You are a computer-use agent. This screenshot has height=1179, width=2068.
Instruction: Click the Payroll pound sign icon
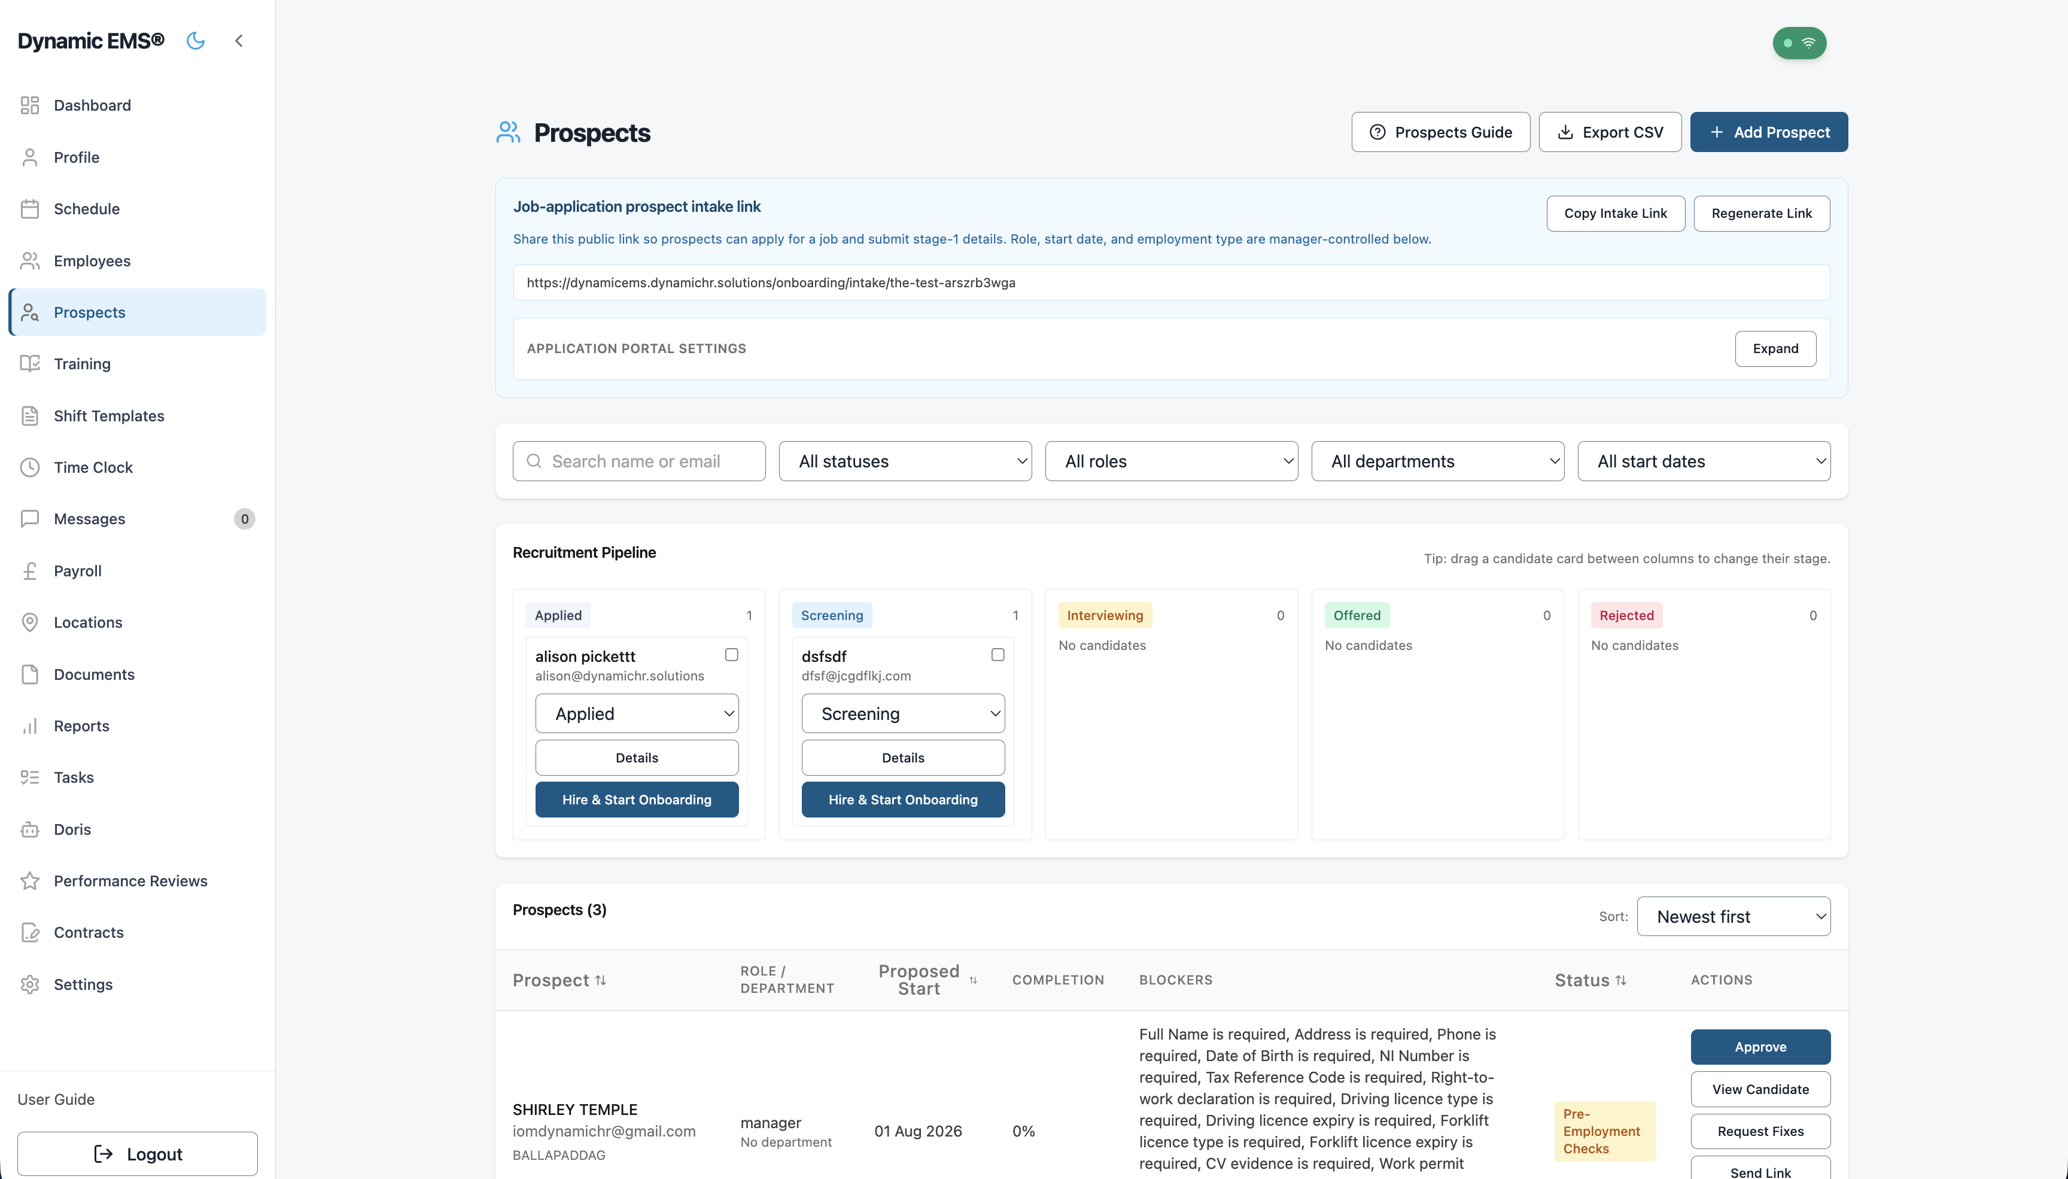click(x=30, y=571)
